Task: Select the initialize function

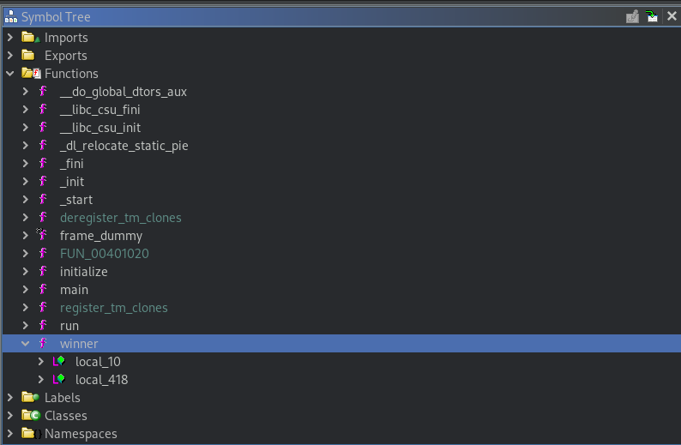Action: coord(84,271)
